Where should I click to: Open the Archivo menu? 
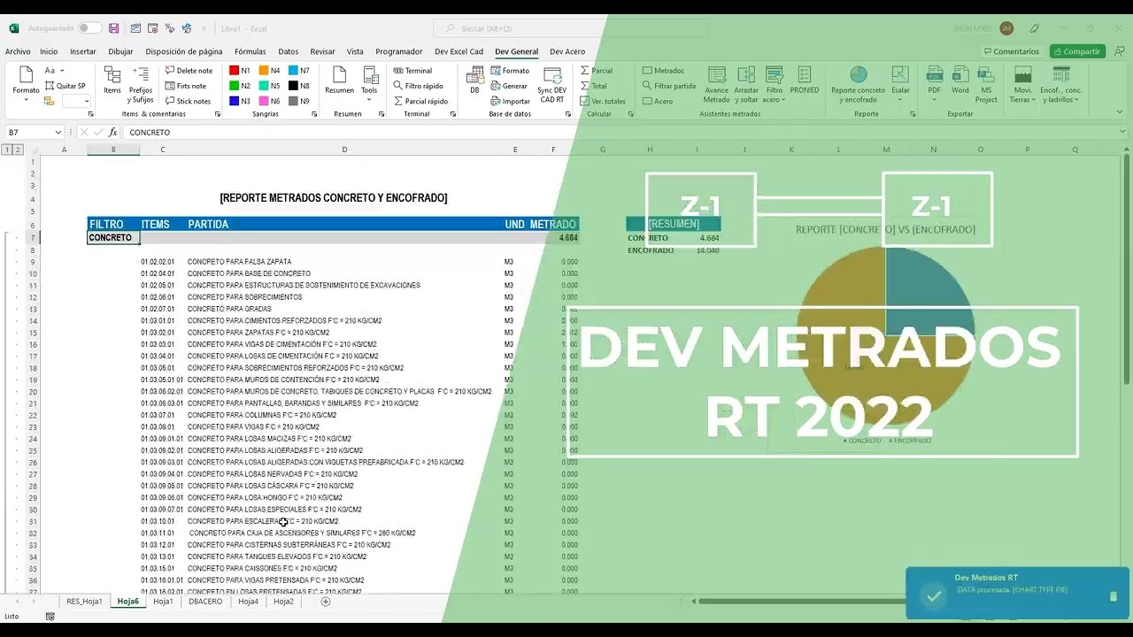18,51
